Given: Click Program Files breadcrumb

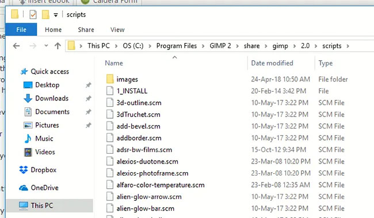Looking at the screenshot, I should pyautogui.click(x=177, y=46).
